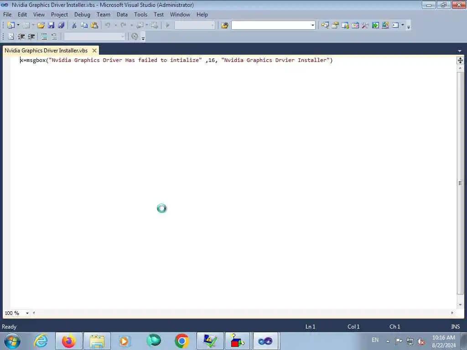Close the Nvidia Graphics Driver Installer.vbs tab
The image size is (467, 350).
pyautogui.click(x=94, y=51)
